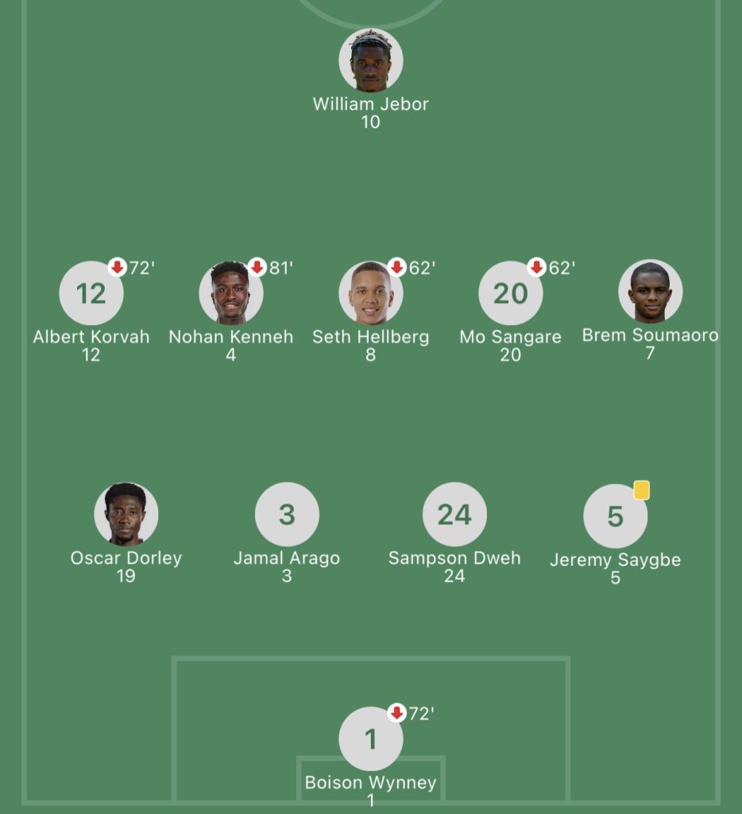The image size is (742, 814).
Task: Open the Oscar Dorley name label
Action: [126, 558]
